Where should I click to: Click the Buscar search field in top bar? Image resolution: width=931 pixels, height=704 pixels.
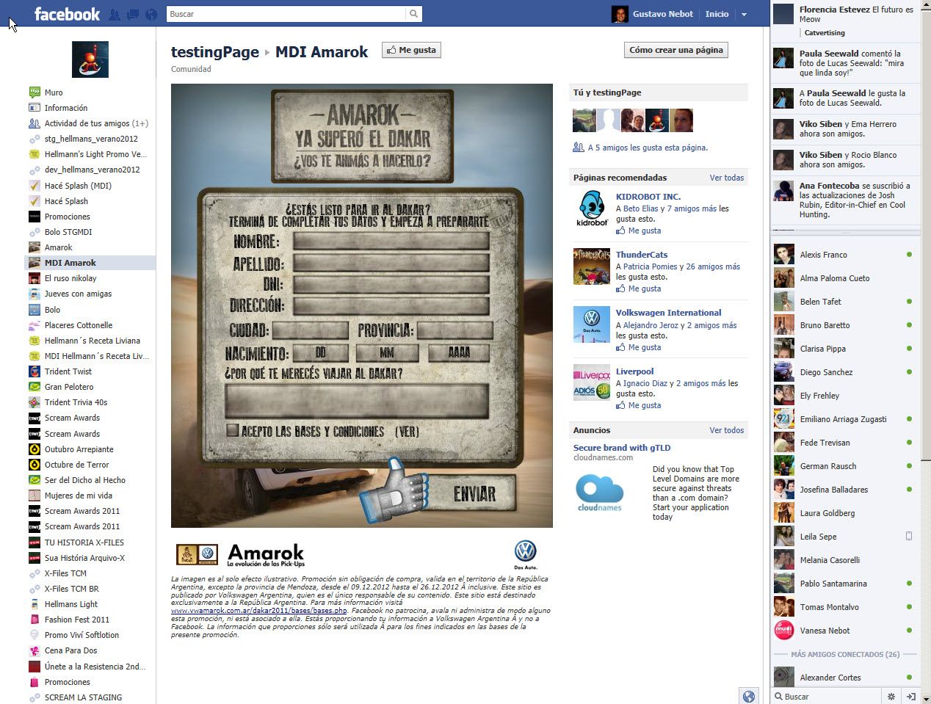click(x=286, y=14)
